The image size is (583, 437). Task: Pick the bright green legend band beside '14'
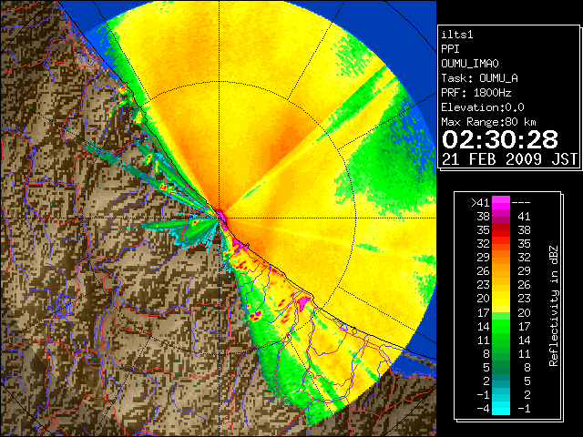[501, 326]
